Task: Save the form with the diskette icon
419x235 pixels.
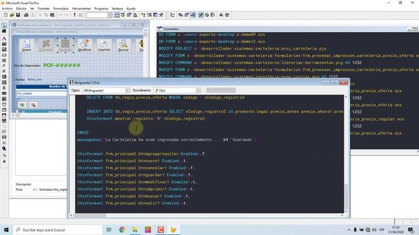Action: (x=18, y=15)
